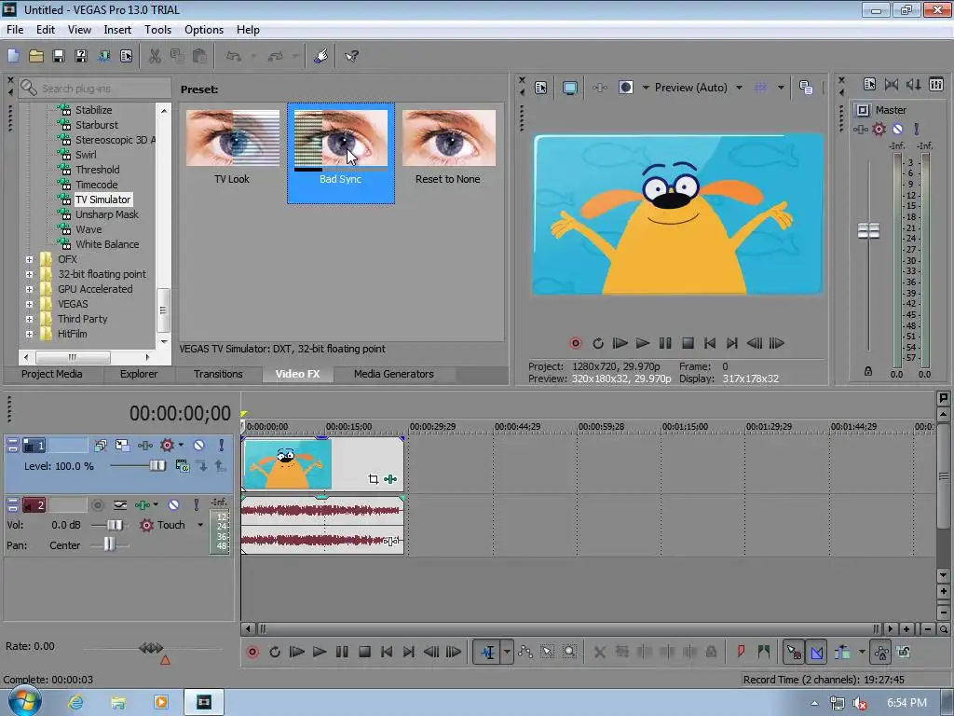Open the editing tool dropdown arrow in timeline toolbar
This screenshot has width=954, height=716.
pyautogui.click(x=506, y=652)
